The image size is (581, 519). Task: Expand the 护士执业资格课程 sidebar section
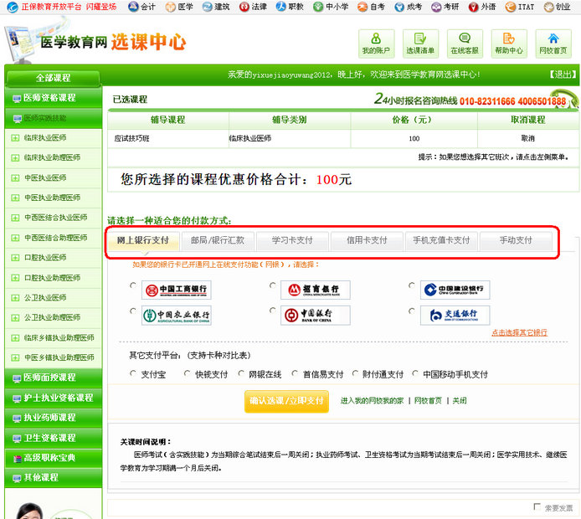click(54, 398)
